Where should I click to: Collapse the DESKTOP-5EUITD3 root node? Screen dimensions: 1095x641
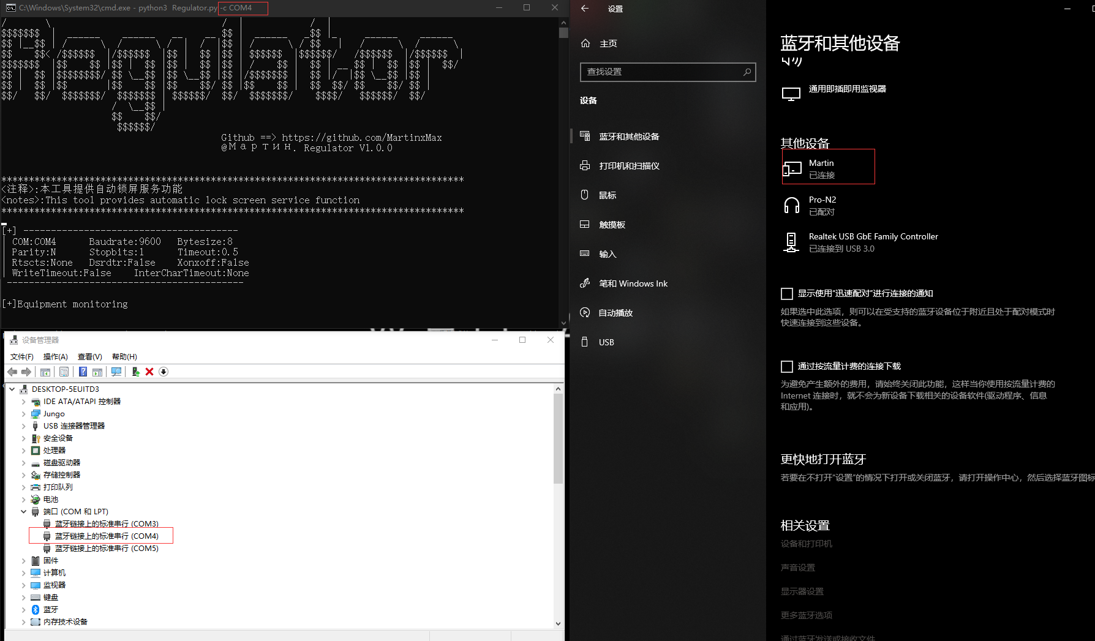12,389
